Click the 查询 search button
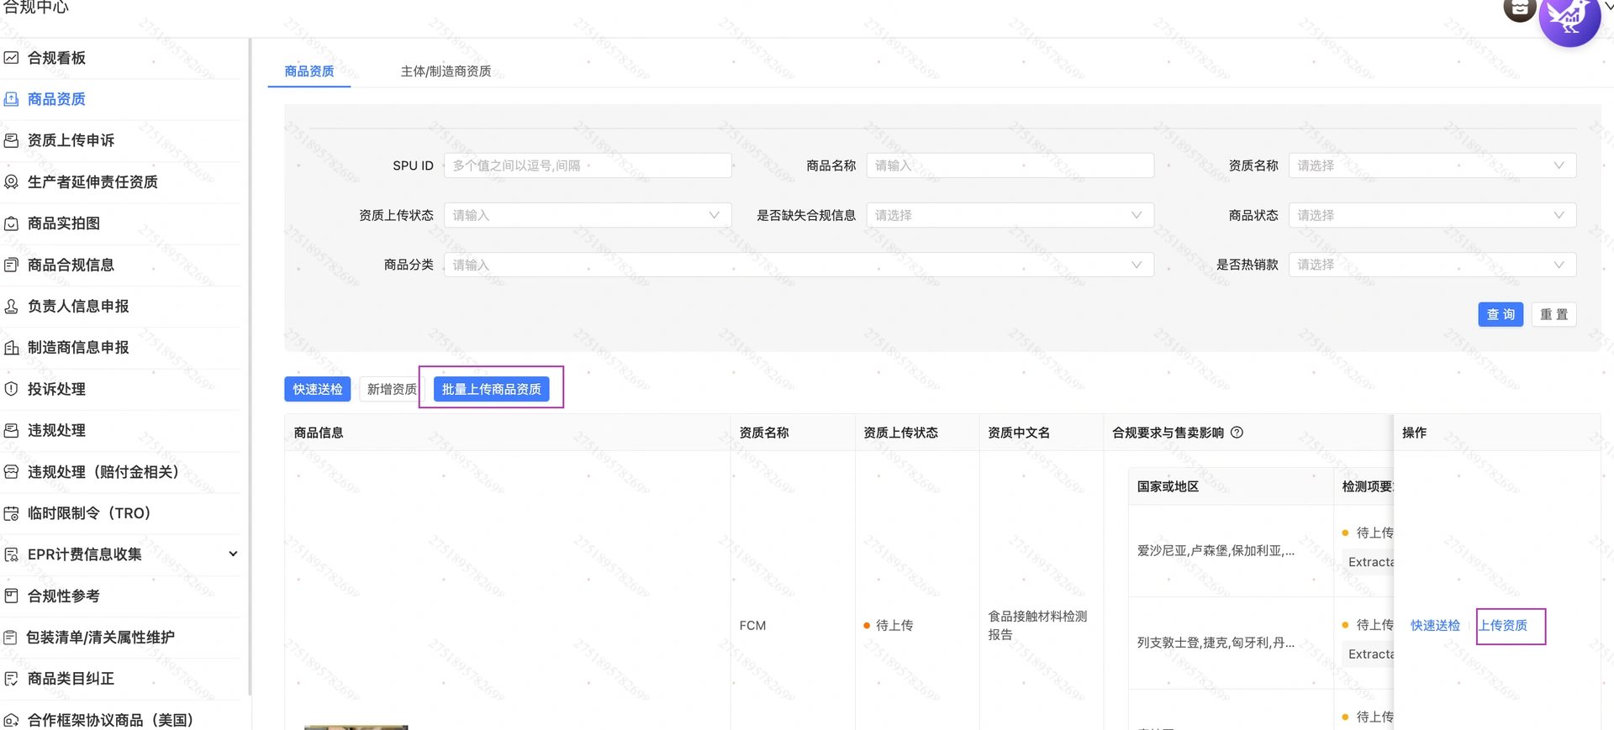 click(1501, 314)
